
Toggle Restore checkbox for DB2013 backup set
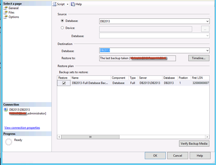64,83
